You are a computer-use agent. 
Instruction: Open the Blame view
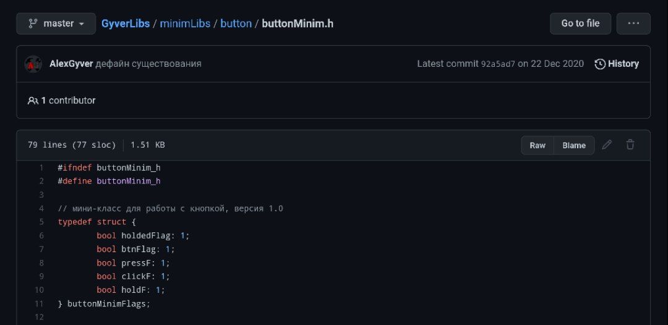point(574,145)
